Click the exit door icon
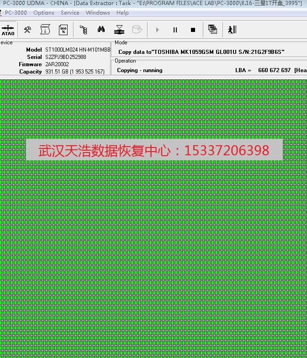The image size is (307, 358). point(232,30)
